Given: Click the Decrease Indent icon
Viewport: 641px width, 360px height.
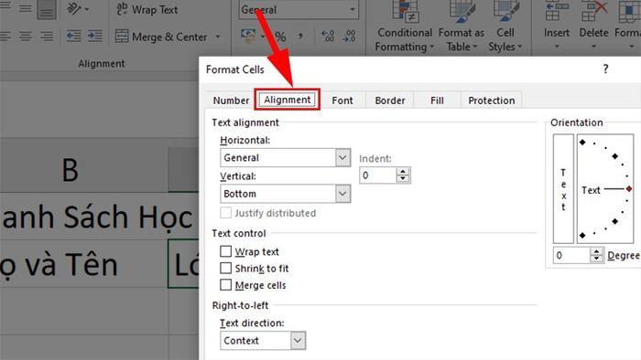Looking at the screenshot, I should [x=74, y=37].
